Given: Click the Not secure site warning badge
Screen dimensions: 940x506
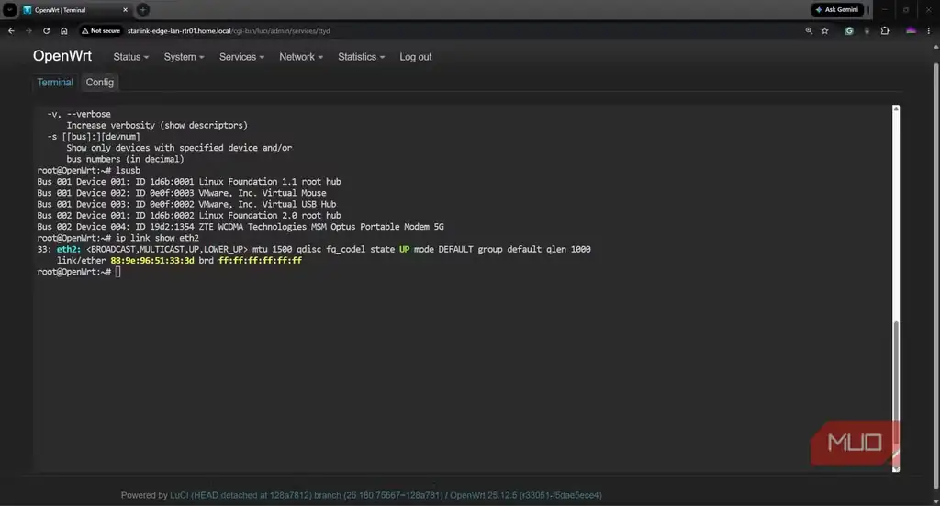Looking at the screenshot, I should 101,30.
